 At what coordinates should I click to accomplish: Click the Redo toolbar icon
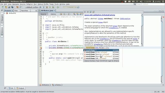[x=21, y=7]
